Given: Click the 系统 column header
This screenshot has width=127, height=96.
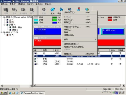Looking at the screenshot, I should coord(57,50).
